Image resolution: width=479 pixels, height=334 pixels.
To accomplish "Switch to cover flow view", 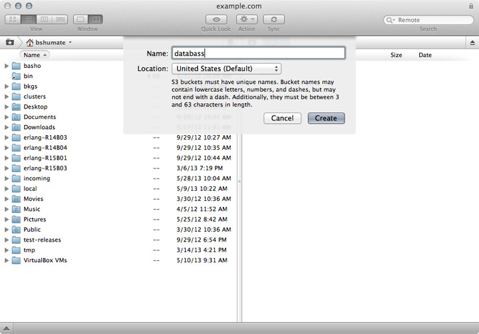I will tap(60, 19).
